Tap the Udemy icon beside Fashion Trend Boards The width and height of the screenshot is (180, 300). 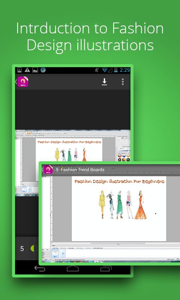point(48,169)
